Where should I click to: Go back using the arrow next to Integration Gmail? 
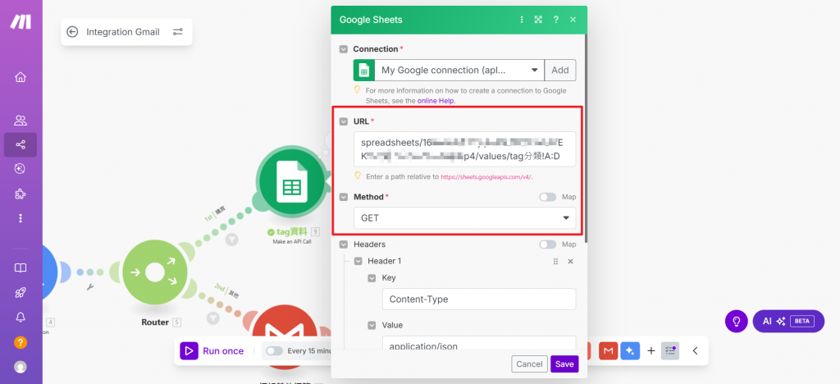(x=72, y=32)
